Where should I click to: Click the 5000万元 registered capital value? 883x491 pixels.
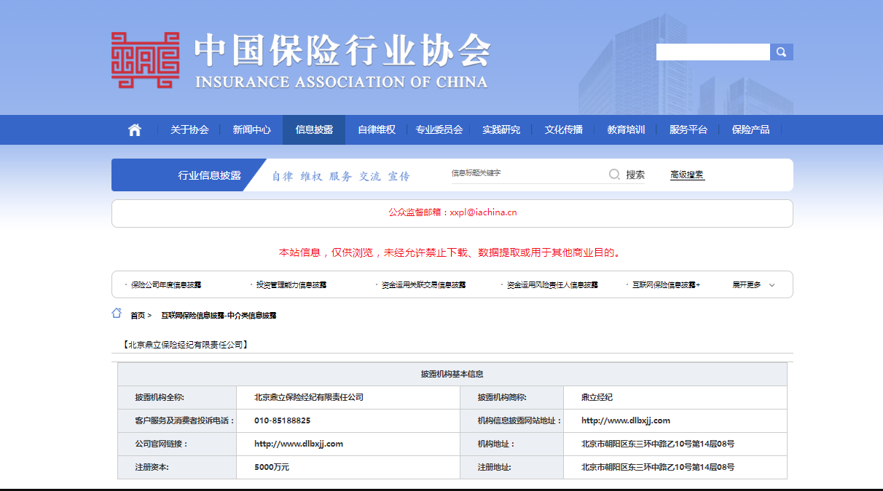coord(272,467)
